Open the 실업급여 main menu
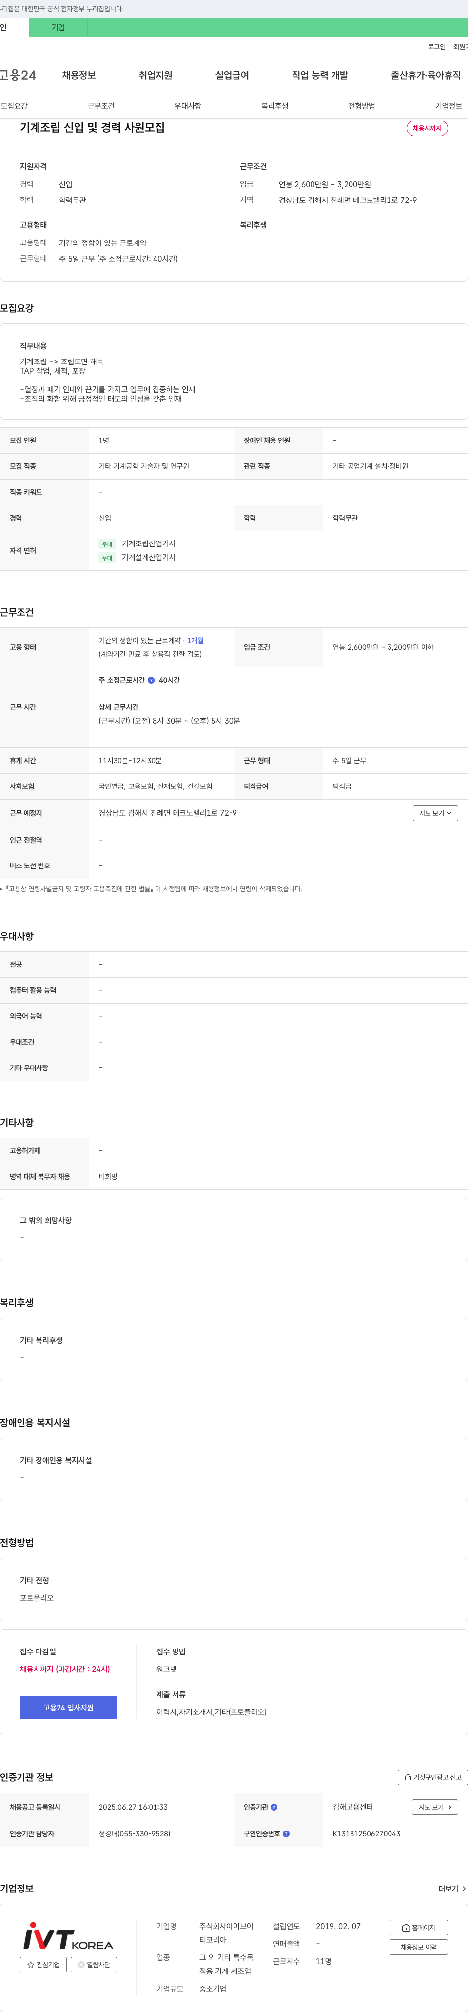The width and height of the screenshot is (468, 2012). (232, 75)
